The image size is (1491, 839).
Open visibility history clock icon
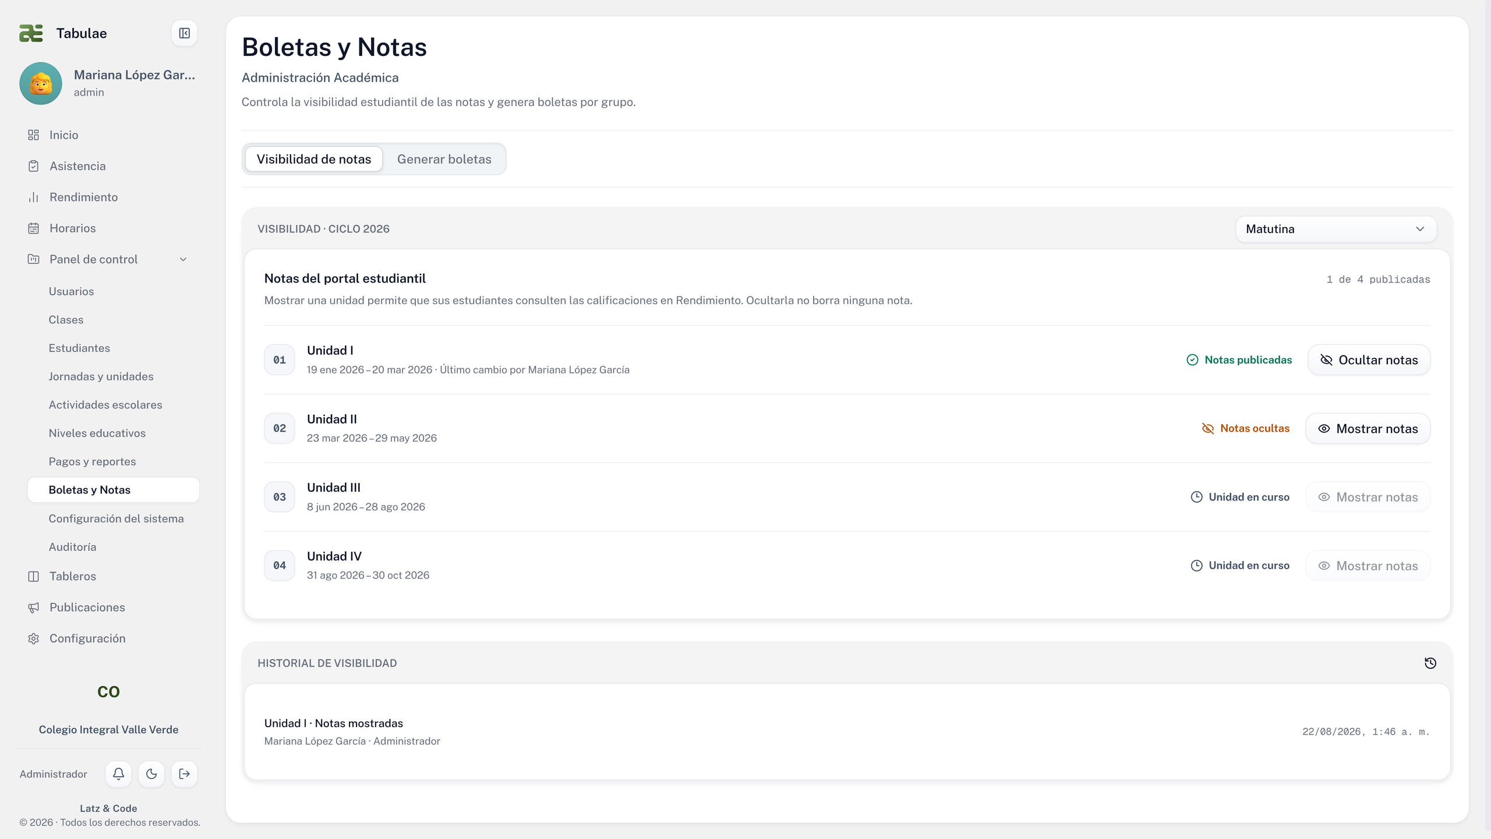(x=1430, y=663)
